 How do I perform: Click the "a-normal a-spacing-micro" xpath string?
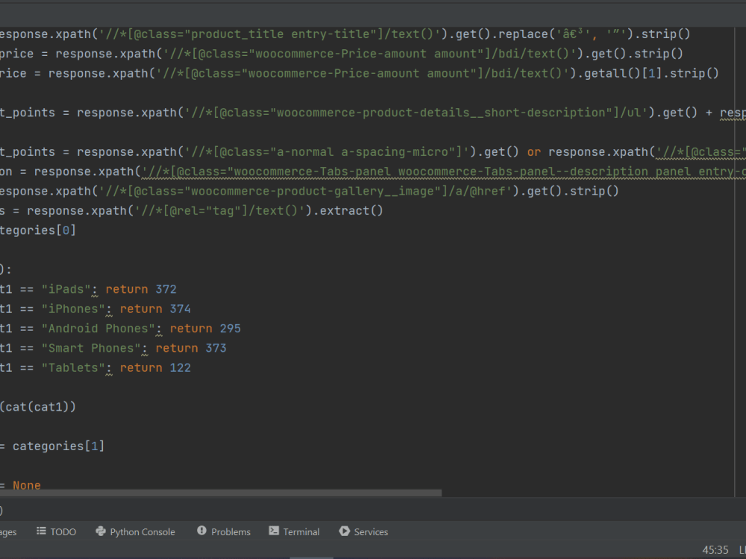tap(327, 151)
